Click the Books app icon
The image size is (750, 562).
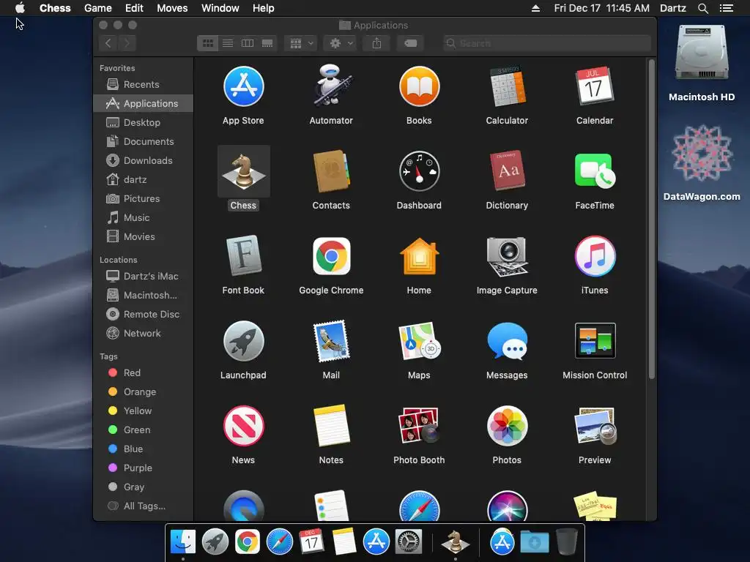419,86
